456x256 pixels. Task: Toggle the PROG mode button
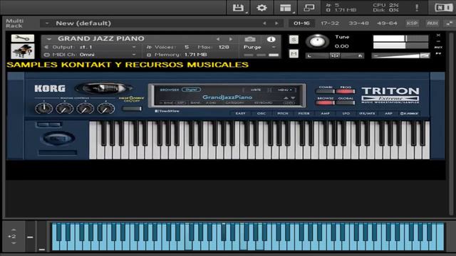click(x=346, y=91)
